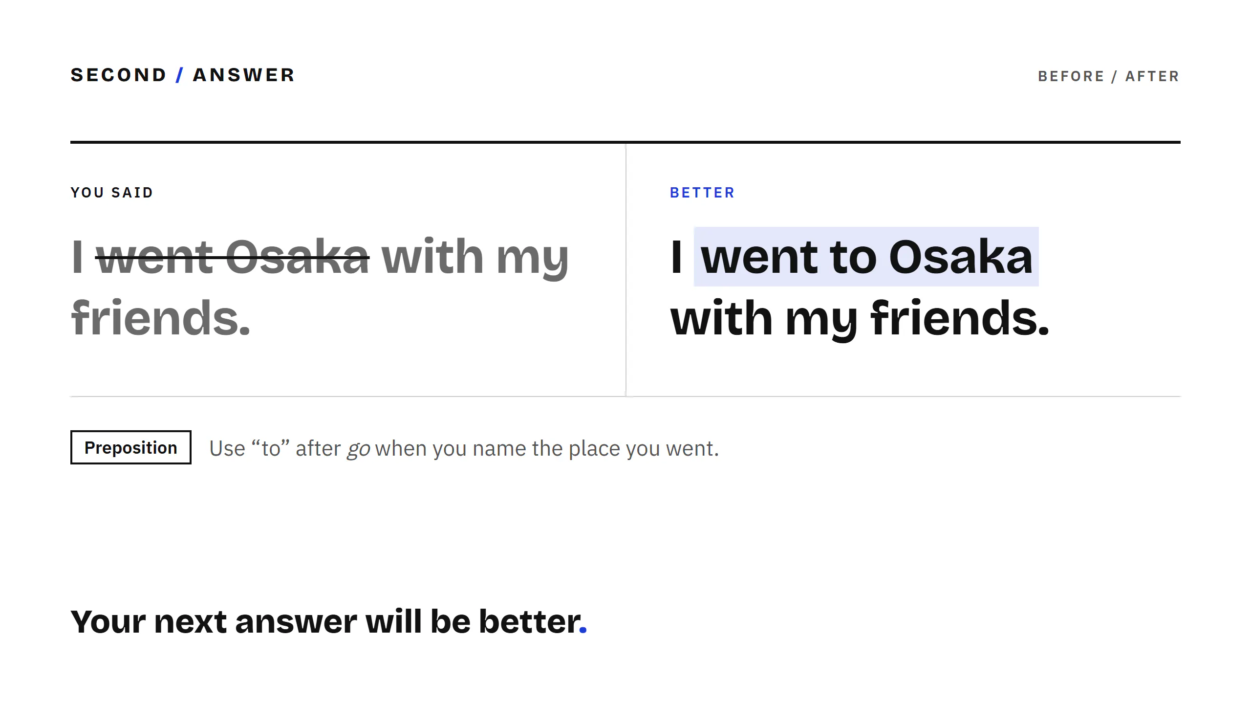
Task: Click the "I" starting the better sentence
Action: coord(677,257)
